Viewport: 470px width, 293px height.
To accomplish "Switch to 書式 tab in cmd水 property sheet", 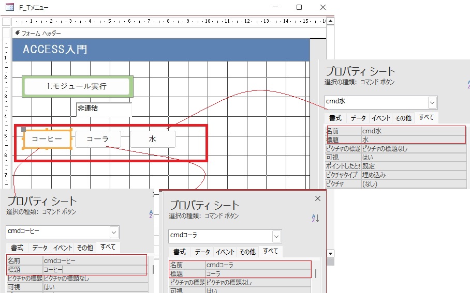I will [x=335, y=118].
